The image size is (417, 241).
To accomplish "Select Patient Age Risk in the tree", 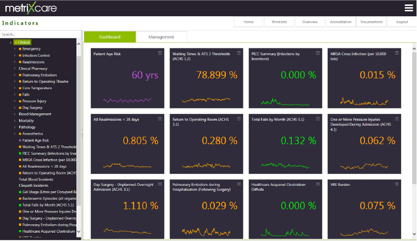I will point(35,140).
